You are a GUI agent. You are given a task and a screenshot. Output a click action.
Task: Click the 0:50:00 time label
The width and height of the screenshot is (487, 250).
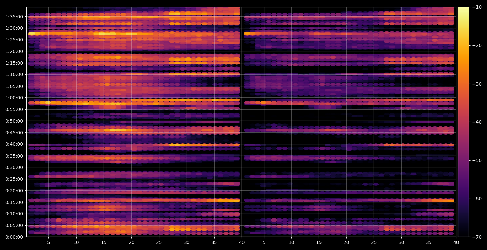click(14, 121)
